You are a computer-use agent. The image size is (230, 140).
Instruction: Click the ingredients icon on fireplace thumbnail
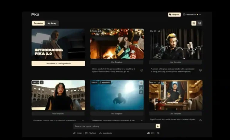click(100, 31)
